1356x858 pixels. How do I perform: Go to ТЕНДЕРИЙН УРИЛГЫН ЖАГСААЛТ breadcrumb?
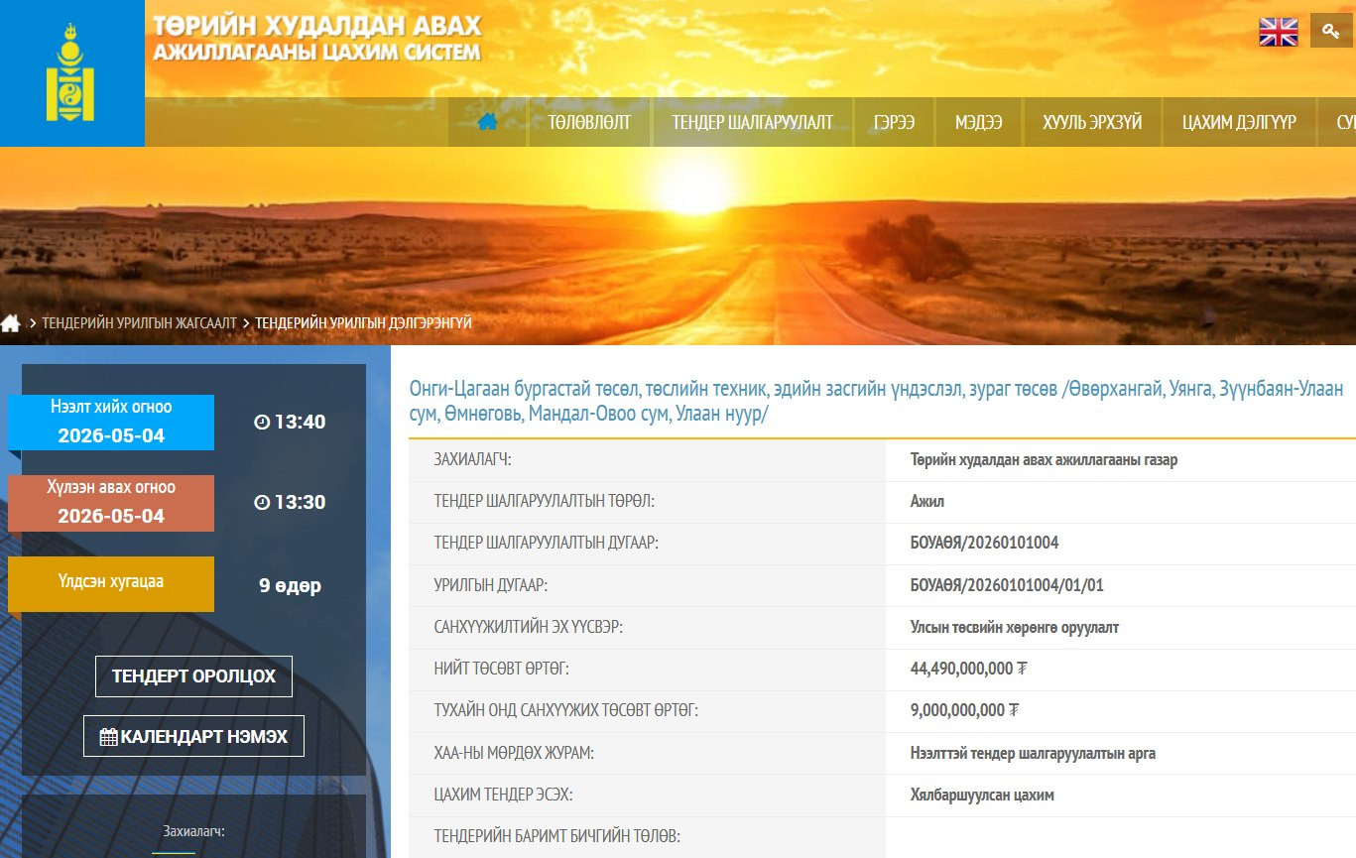(x=139, y=323)
